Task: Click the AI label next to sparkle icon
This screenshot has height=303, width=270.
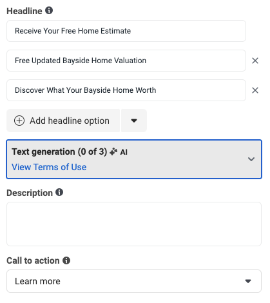Action: coord(124,152)
